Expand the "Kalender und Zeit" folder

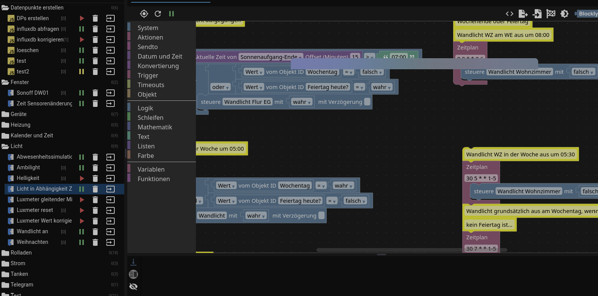click(x=5, y=135)
